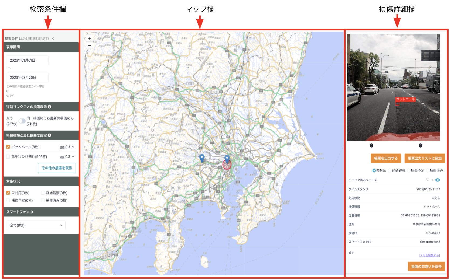This screenshot has height=280, width=451.
Task: Collapse the 検索条件 panel with the chevron
Action: [53, 38]
